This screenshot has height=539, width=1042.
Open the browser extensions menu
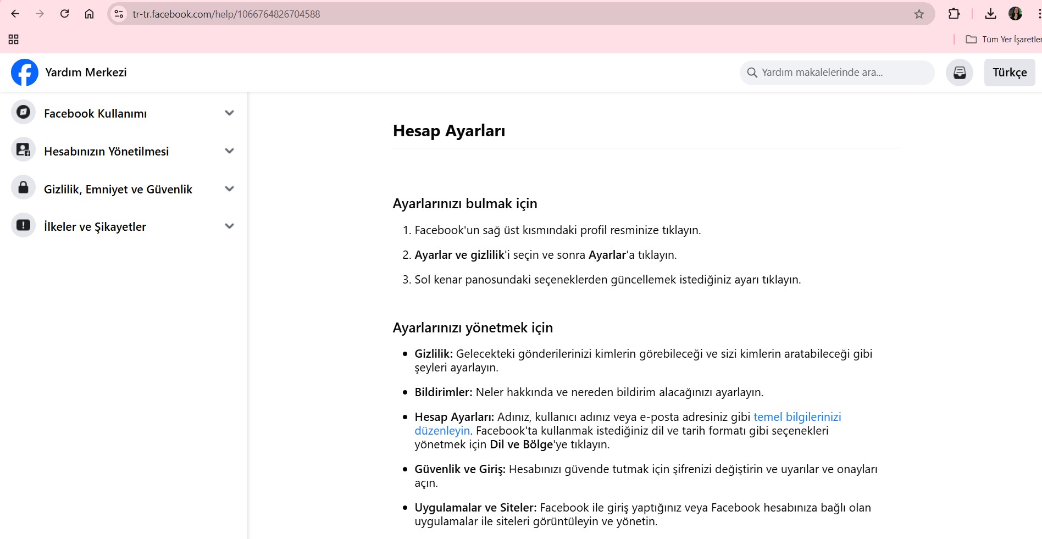(x=954, y=14)
